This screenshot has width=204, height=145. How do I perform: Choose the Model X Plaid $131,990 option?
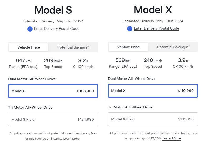[153, 119]
